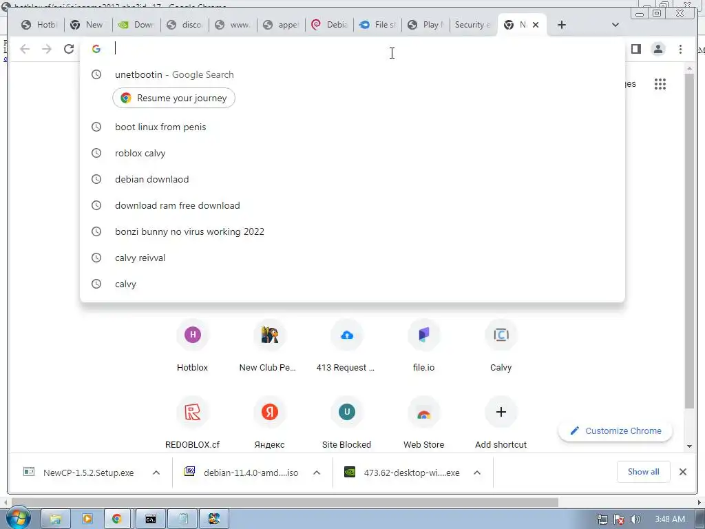Open the Site Blocked shortcut tile
The height and width of the screenshot is (529, 705).
[347, 424]
